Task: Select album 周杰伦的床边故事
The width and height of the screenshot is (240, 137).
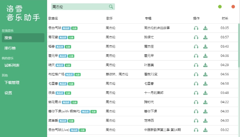Action: [157, 28]
